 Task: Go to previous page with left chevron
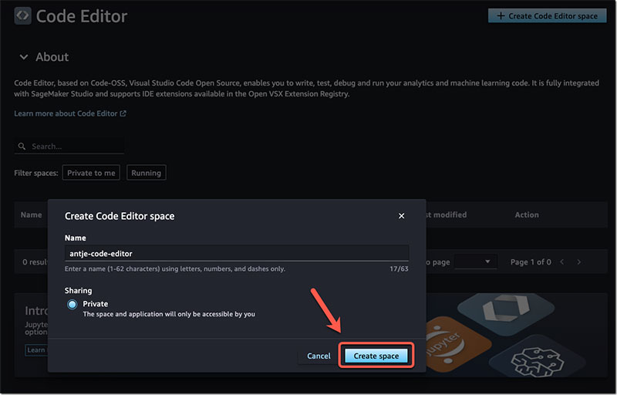click(x=562, y=262)
